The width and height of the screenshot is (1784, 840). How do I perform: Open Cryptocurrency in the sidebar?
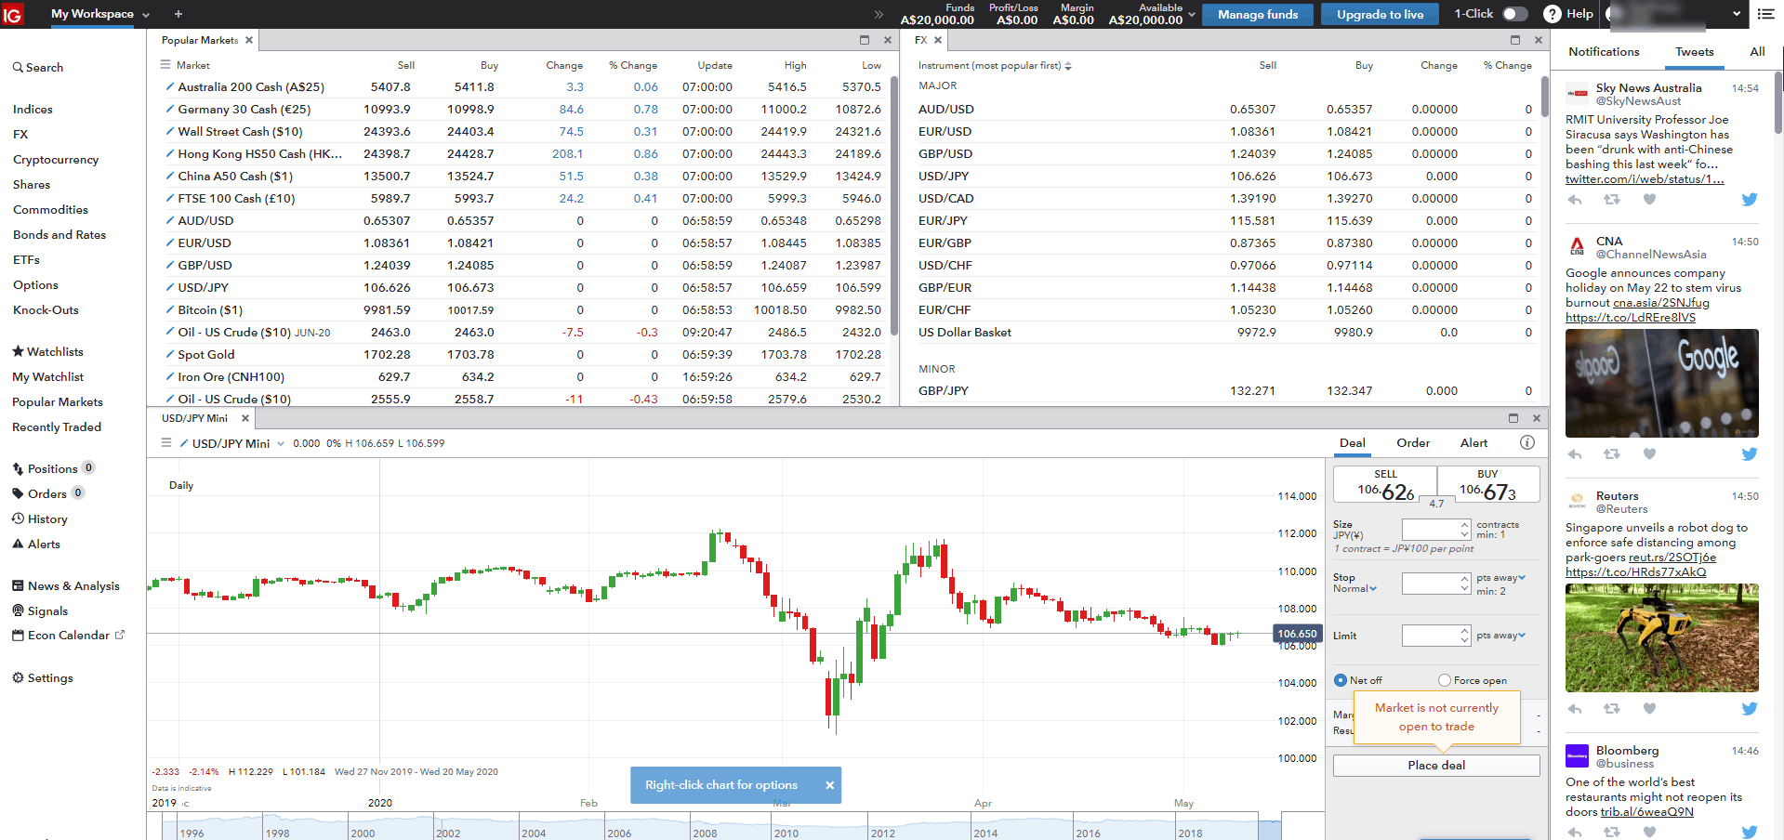[56, 160]
